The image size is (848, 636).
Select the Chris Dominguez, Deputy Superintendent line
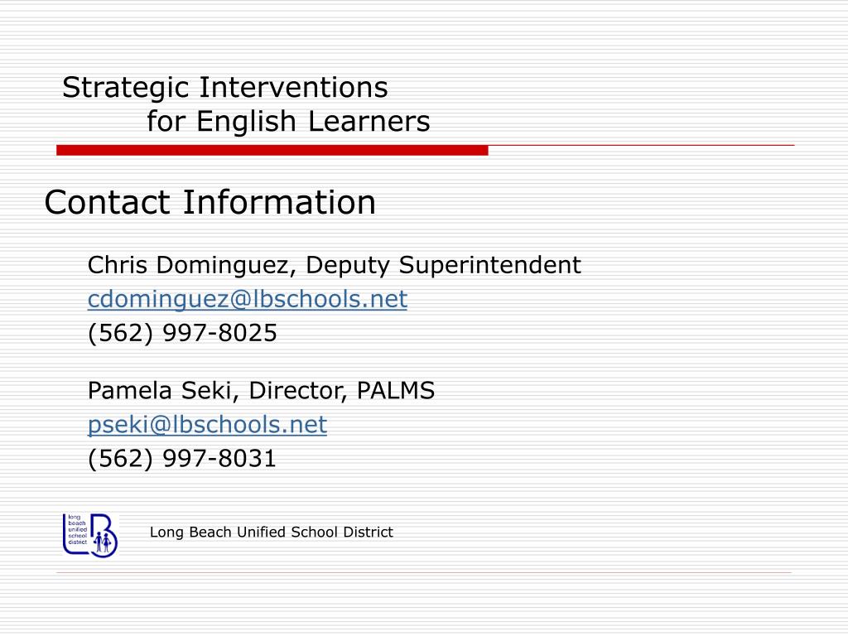335,265
